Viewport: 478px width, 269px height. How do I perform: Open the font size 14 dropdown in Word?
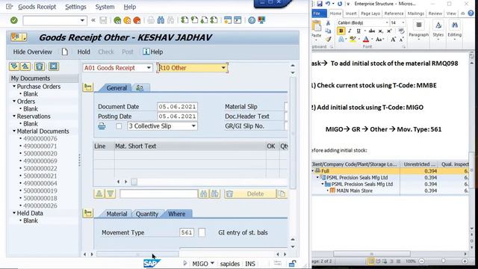(x=403, y=23)
